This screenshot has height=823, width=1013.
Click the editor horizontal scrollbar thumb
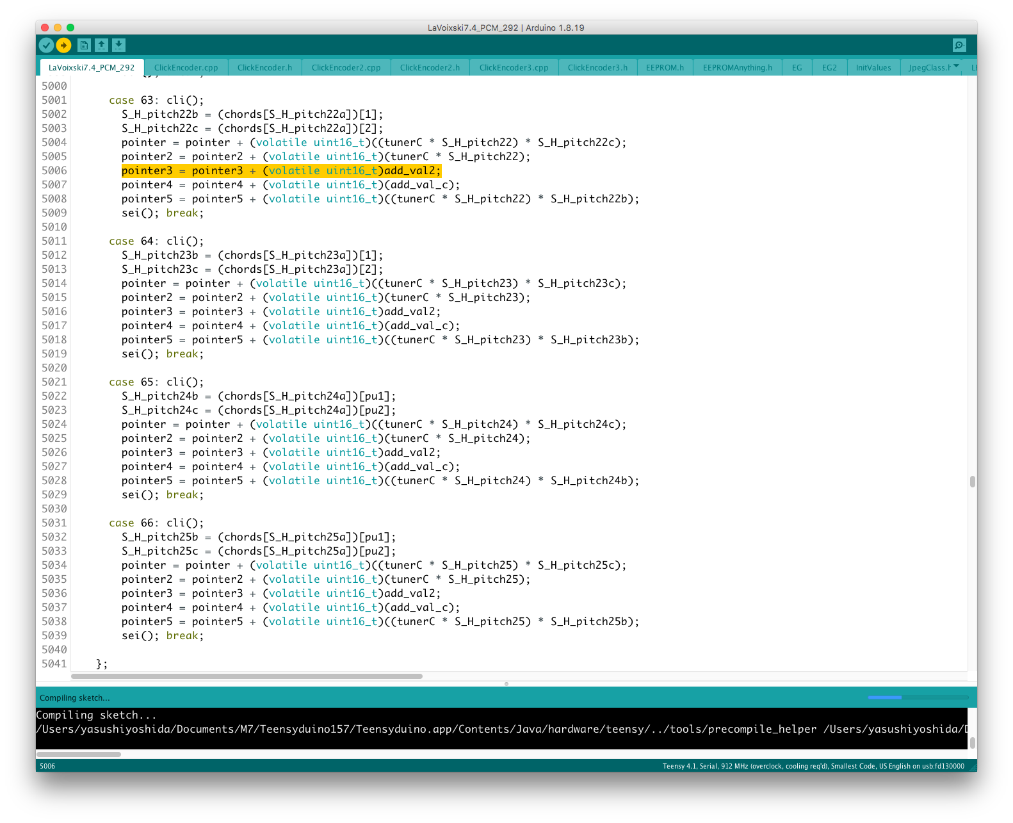click(247, 676)
